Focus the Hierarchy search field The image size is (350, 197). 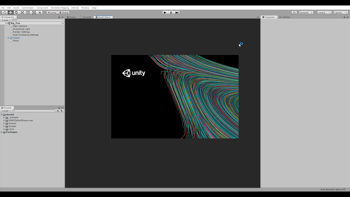click(37, 20)
